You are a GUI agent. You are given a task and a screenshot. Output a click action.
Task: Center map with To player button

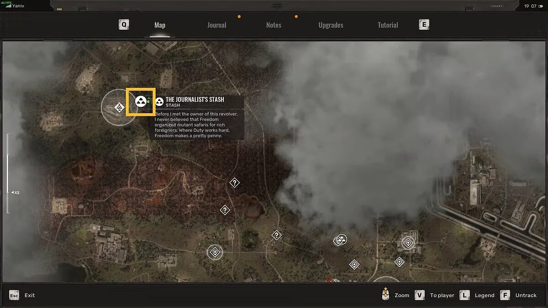pyautogui.click(x=442, y=295)
